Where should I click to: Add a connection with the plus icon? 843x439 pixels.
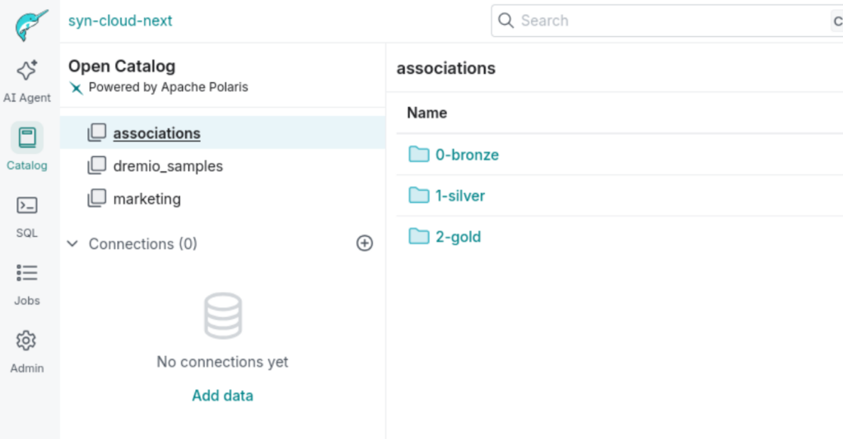(365, 243)
